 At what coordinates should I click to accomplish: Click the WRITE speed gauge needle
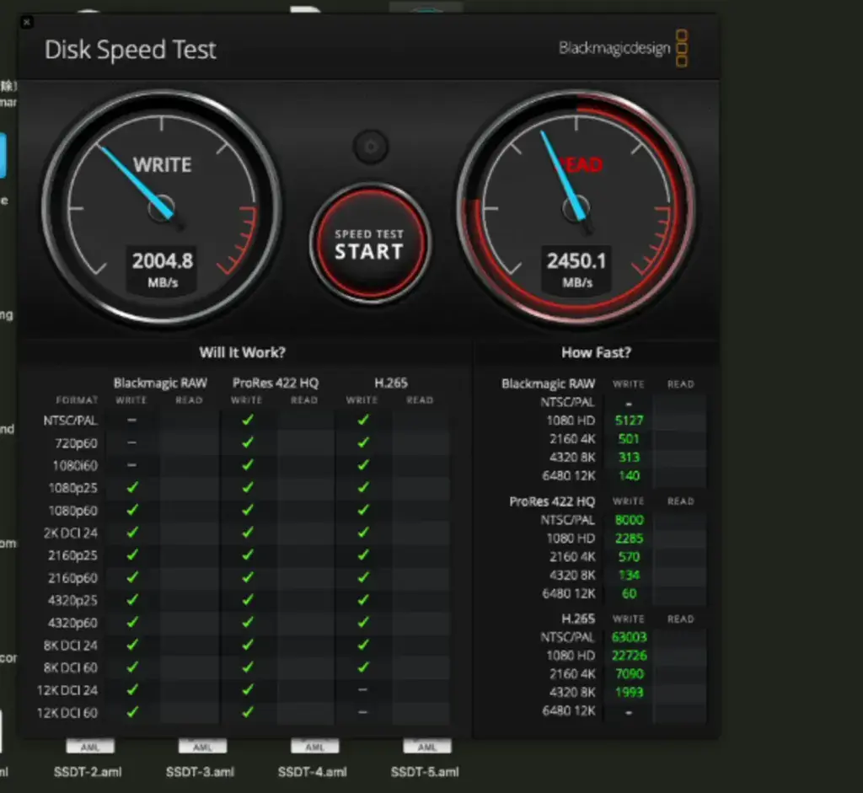click(137, 179)
